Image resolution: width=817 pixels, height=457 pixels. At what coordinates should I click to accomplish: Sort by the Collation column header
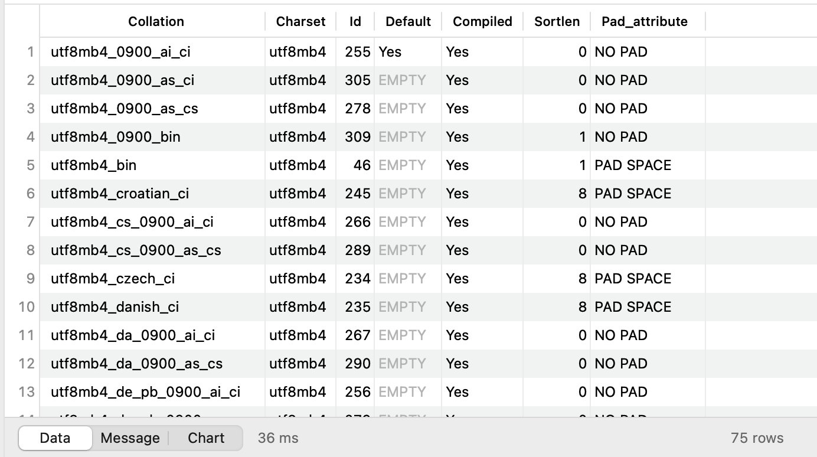point(156,22)
